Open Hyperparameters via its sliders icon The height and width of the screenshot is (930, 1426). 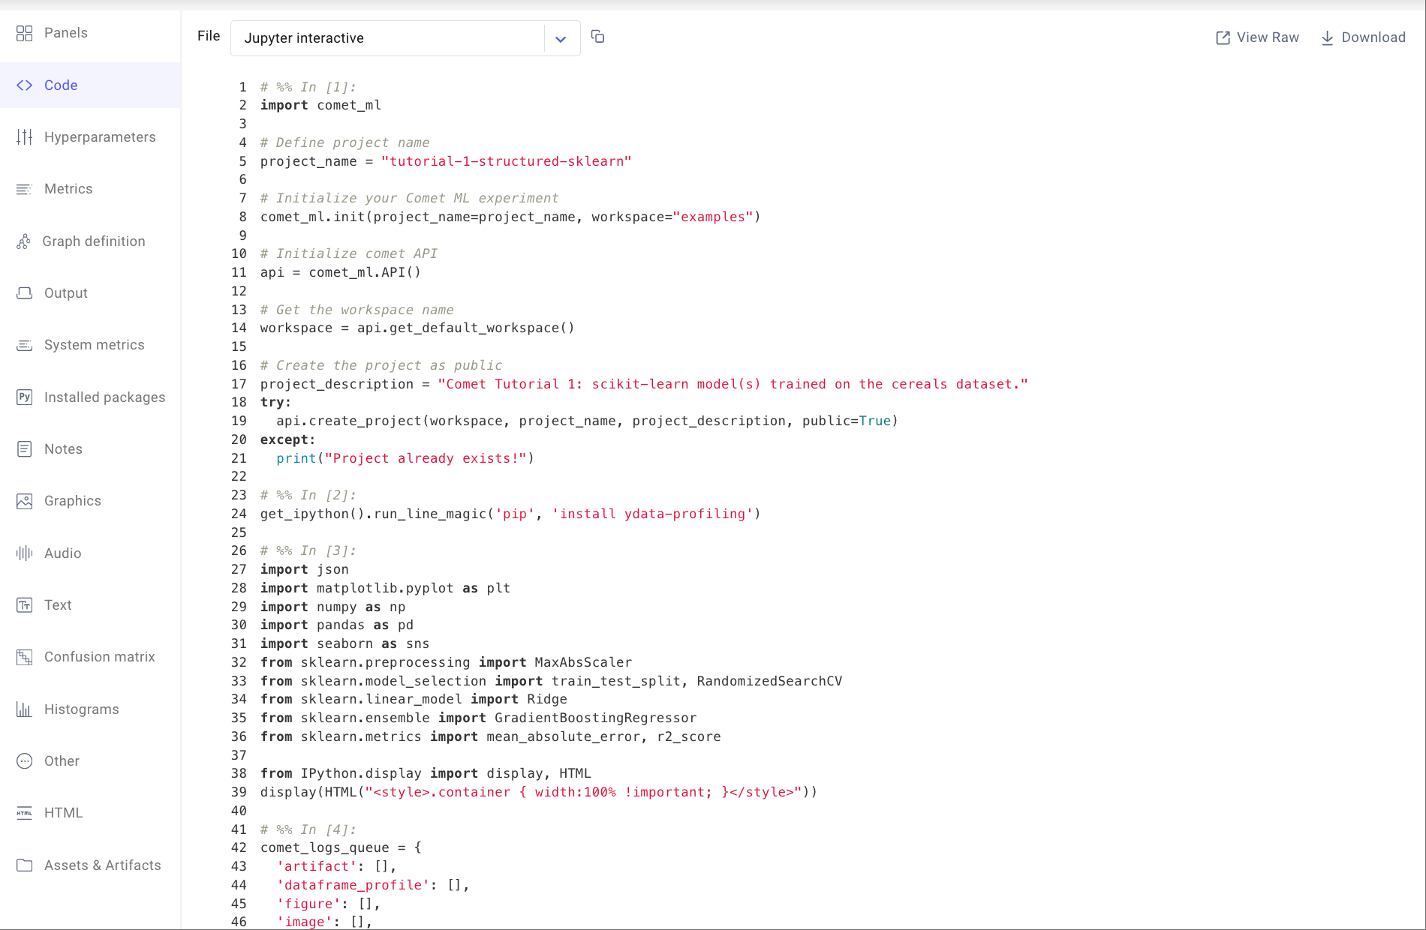[24, 136]
